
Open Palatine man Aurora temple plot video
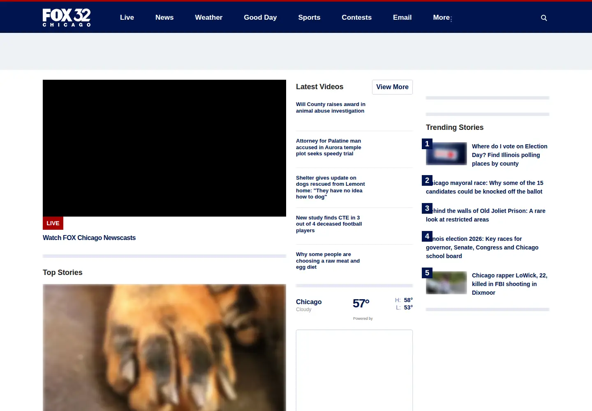(328, 147)
